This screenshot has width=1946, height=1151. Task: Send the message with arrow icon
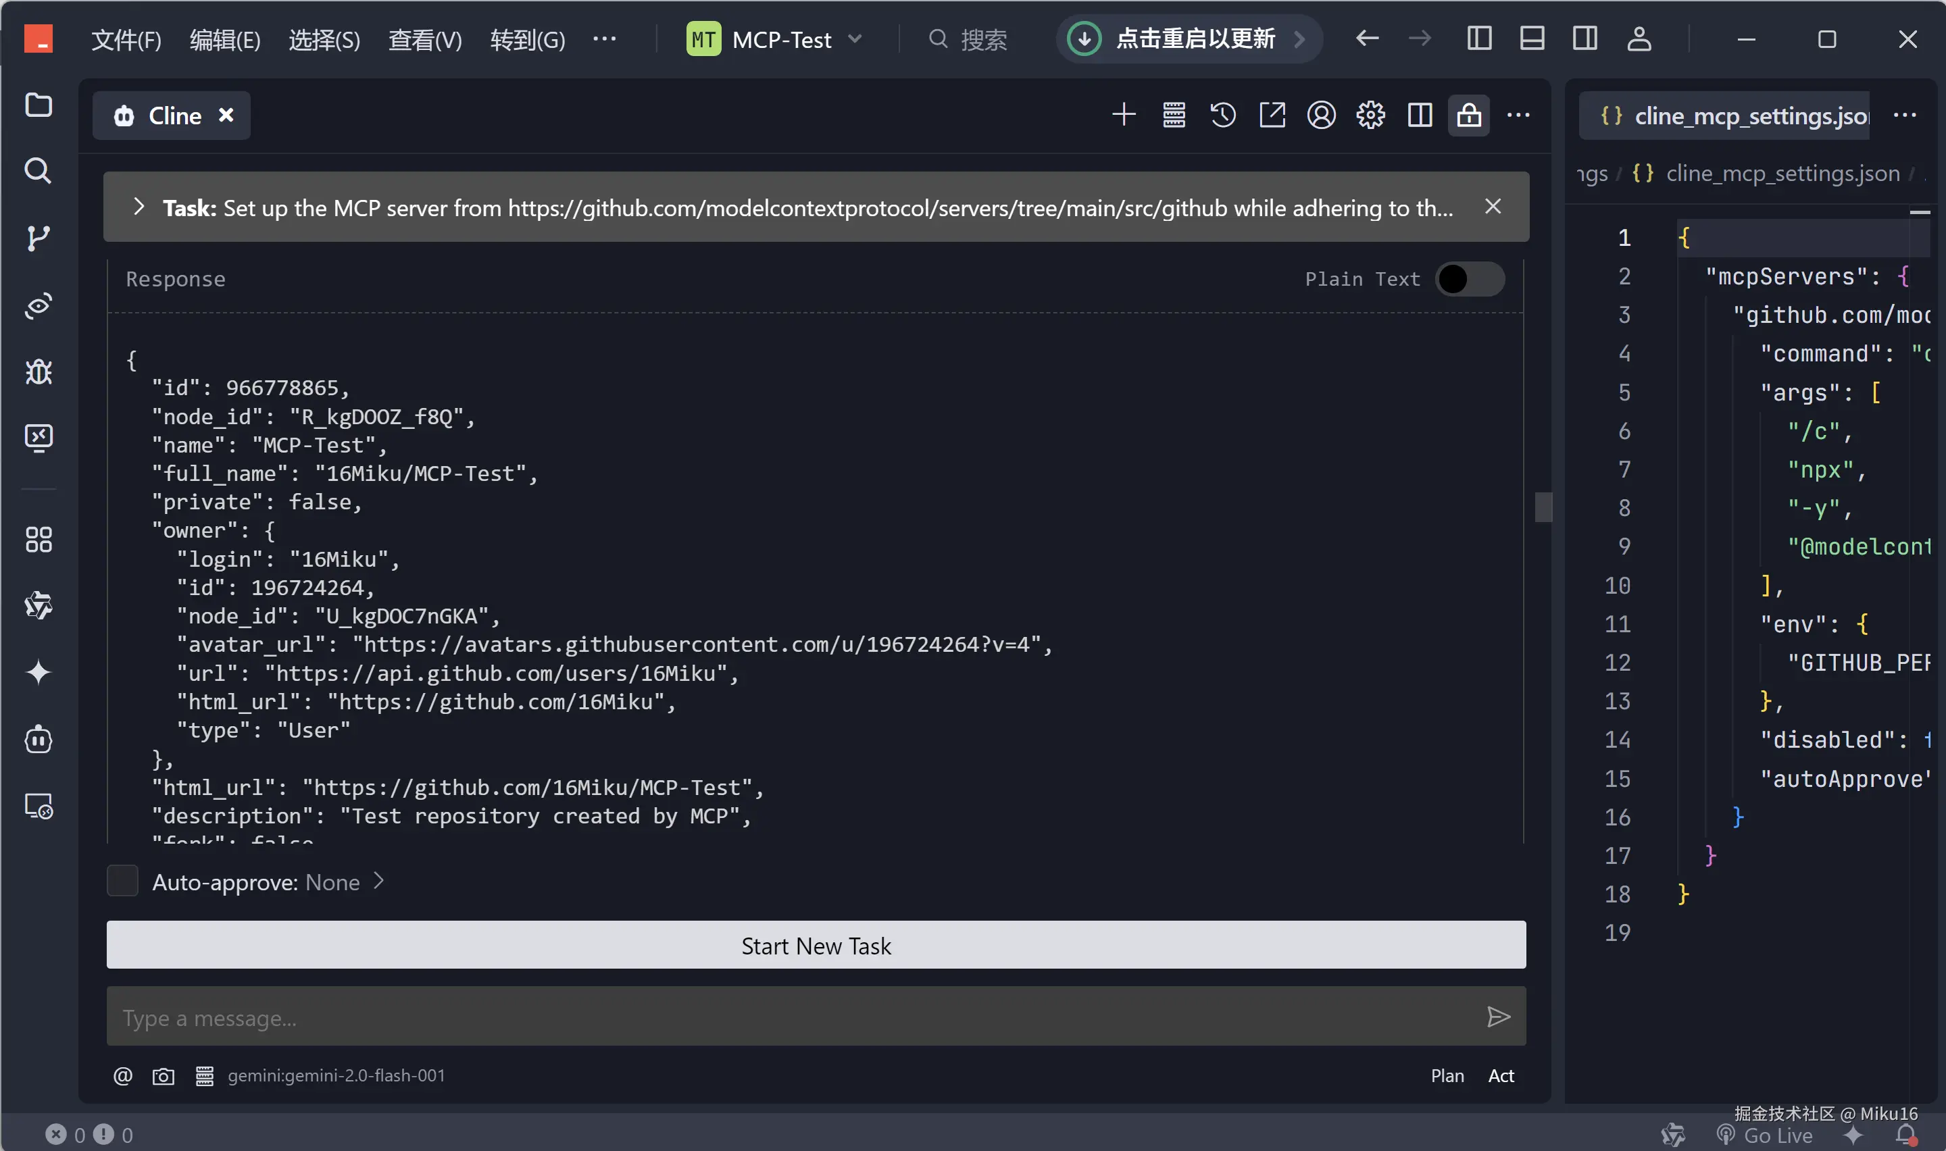click(x=1499, y=1017)
